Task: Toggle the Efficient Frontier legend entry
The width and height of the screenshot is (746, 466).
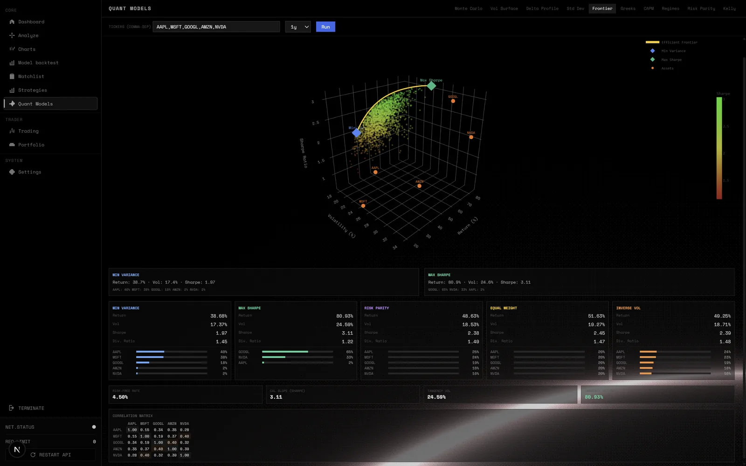Action: pos(671,42)
